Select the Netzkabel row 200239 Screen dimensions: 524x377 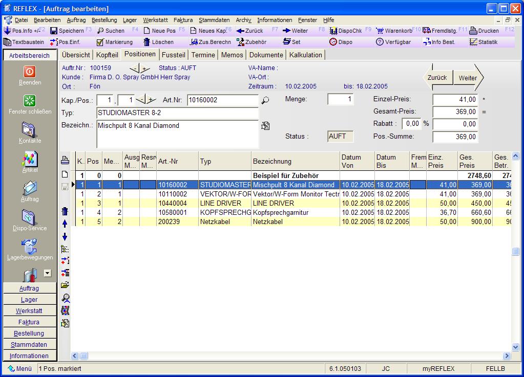(x=293, y=221)
